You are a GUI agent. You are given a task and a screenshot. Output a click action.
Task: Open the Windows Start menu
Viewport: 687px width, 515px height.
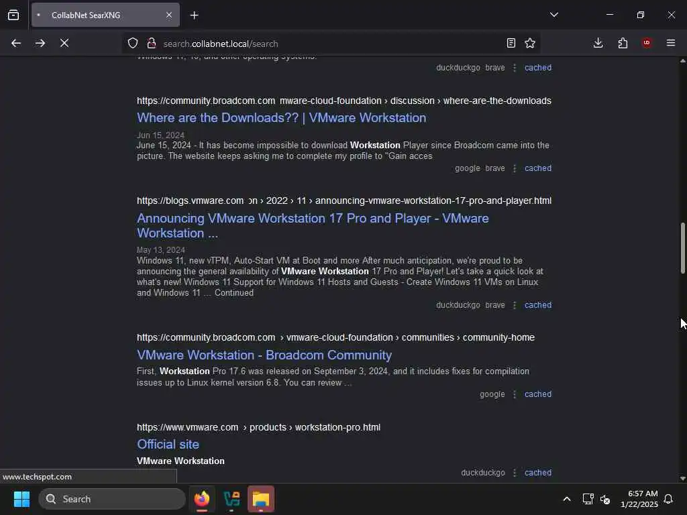tap(21, 499)
